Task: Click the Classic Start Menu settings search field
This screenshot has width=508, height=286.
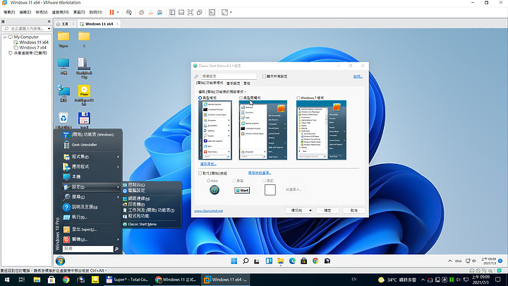Action: click(x=229, y=76)
